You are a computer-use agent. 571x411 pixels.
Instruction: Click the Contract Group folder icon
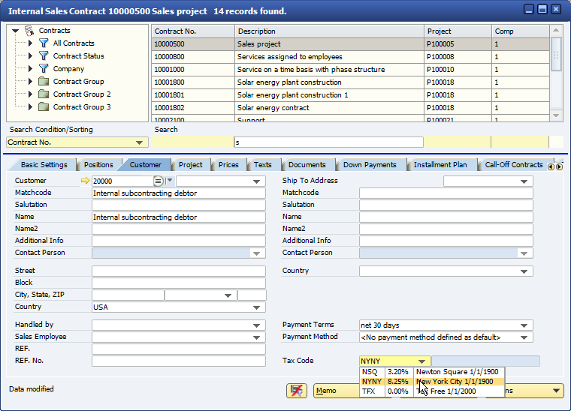(44, 81)
